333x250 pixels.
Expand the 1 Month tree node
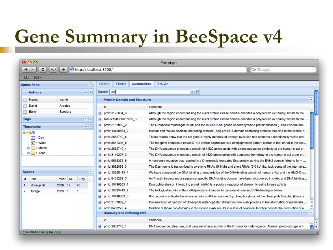click(x=29, y=148)
